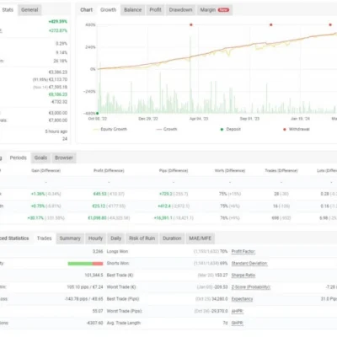Open the Margin tab marked New

[215, 10]
